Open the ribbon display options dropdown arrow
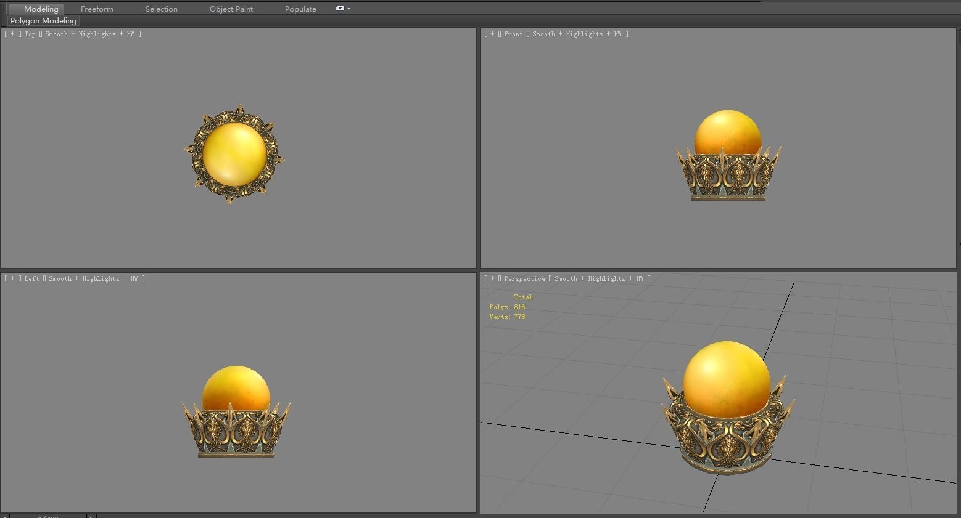Screen dimensions: 961x518 pyautogui.click(x=349, y=9)
